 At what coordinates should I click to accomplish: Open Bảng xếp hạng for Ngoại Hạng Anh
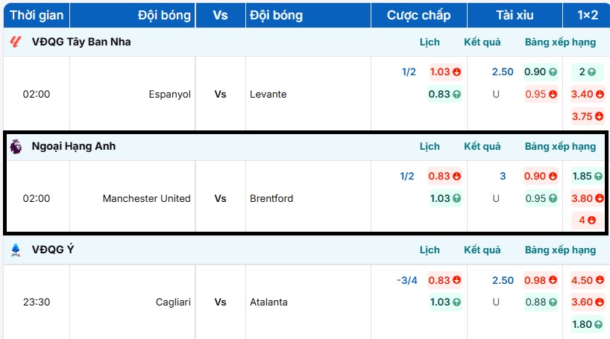[x=560, y=147]
